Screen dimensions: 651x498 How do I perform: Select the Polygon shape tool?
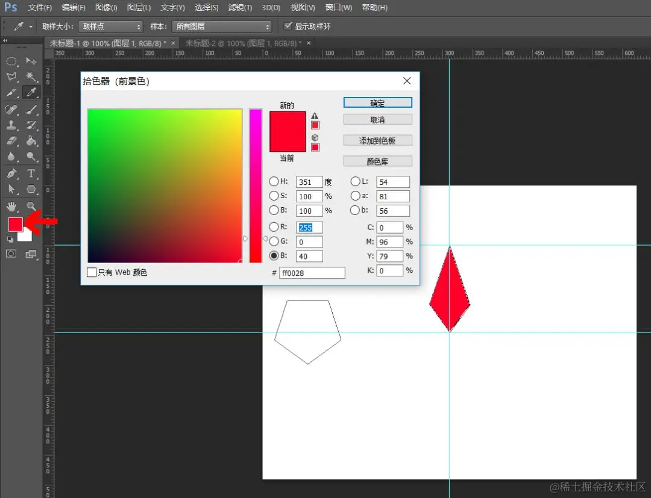pyautogui.click(x=31, y=189)
